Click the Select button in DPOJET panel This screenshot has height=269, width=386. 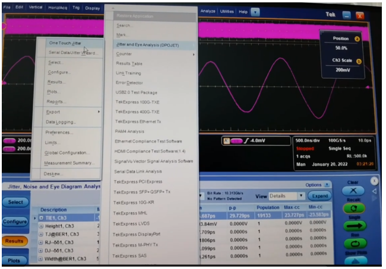pyautogui.click(x=15, y=202)
